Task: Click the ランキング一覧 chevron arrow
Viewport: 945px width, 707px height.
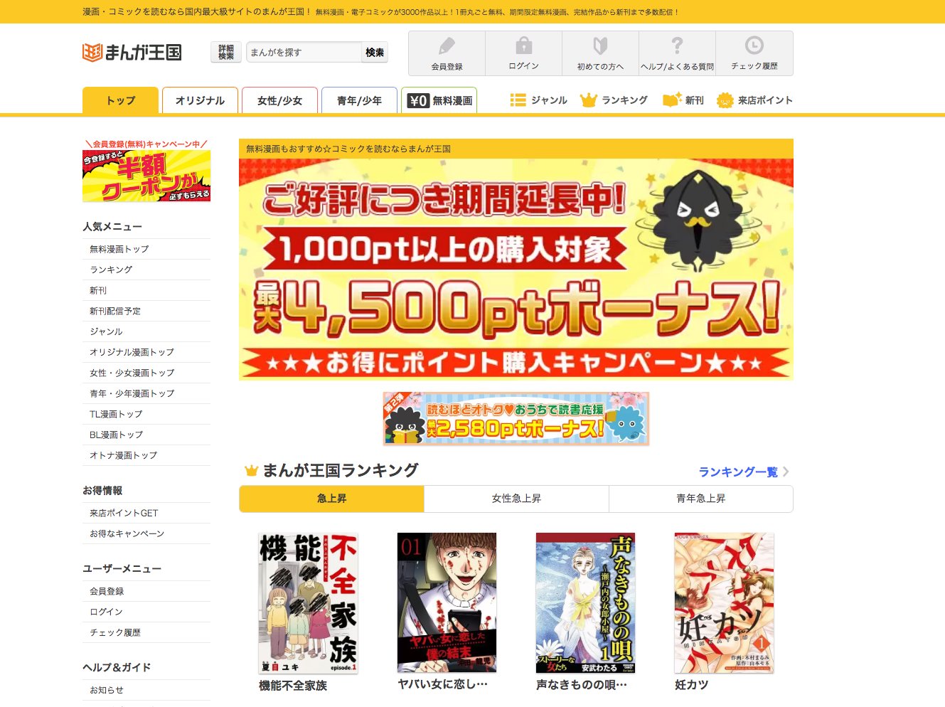Action: (786, 472)
